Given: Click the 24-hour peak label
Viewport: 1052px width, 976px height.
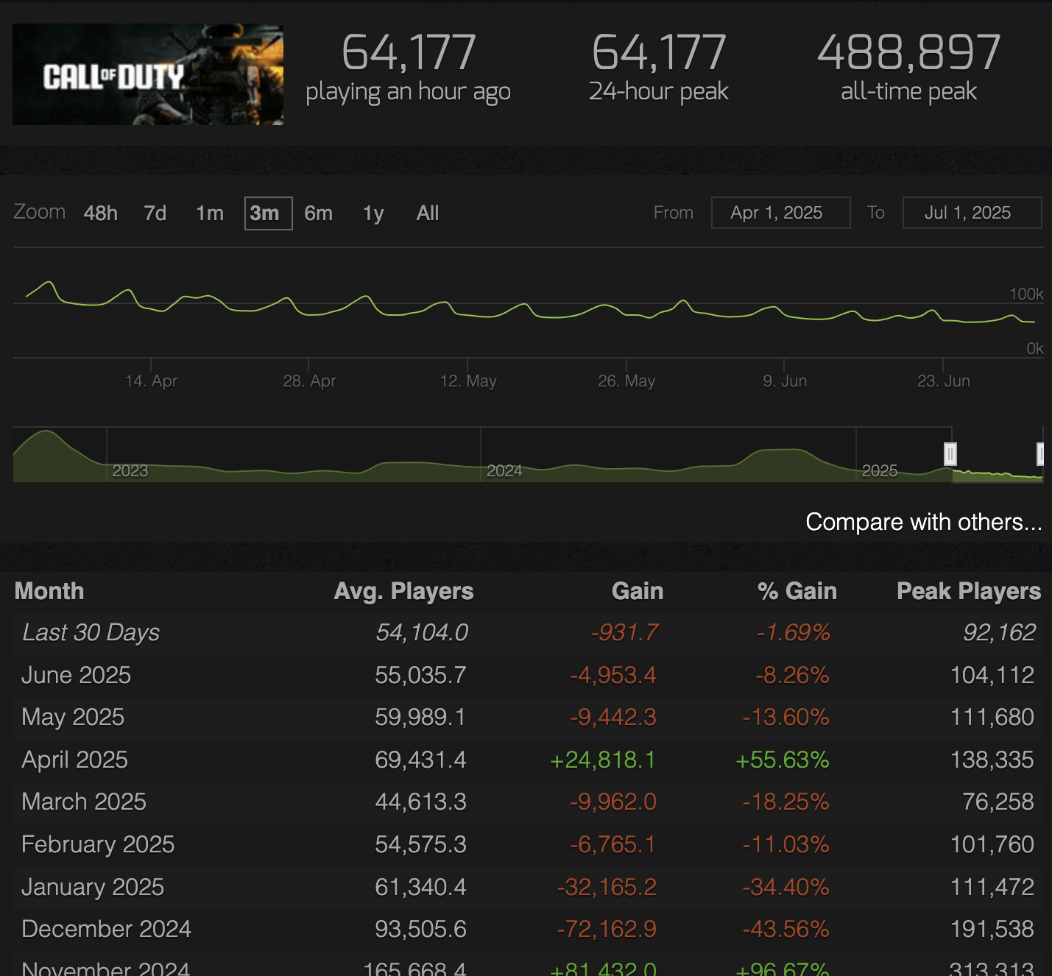Looking at the screenshot, I should pos(658,91).
